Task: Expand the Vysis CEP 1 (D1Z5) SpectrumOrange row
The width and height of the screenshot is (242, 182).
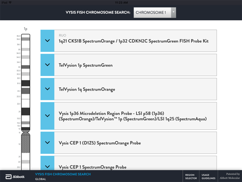Action: point(47,142)
